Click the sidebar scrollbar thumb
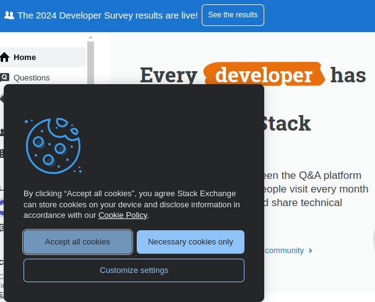This screenshot has width=375, height=302. tap(90, 63)
